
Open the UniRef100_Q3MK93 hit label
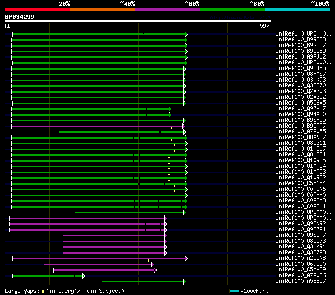[301, 80]
